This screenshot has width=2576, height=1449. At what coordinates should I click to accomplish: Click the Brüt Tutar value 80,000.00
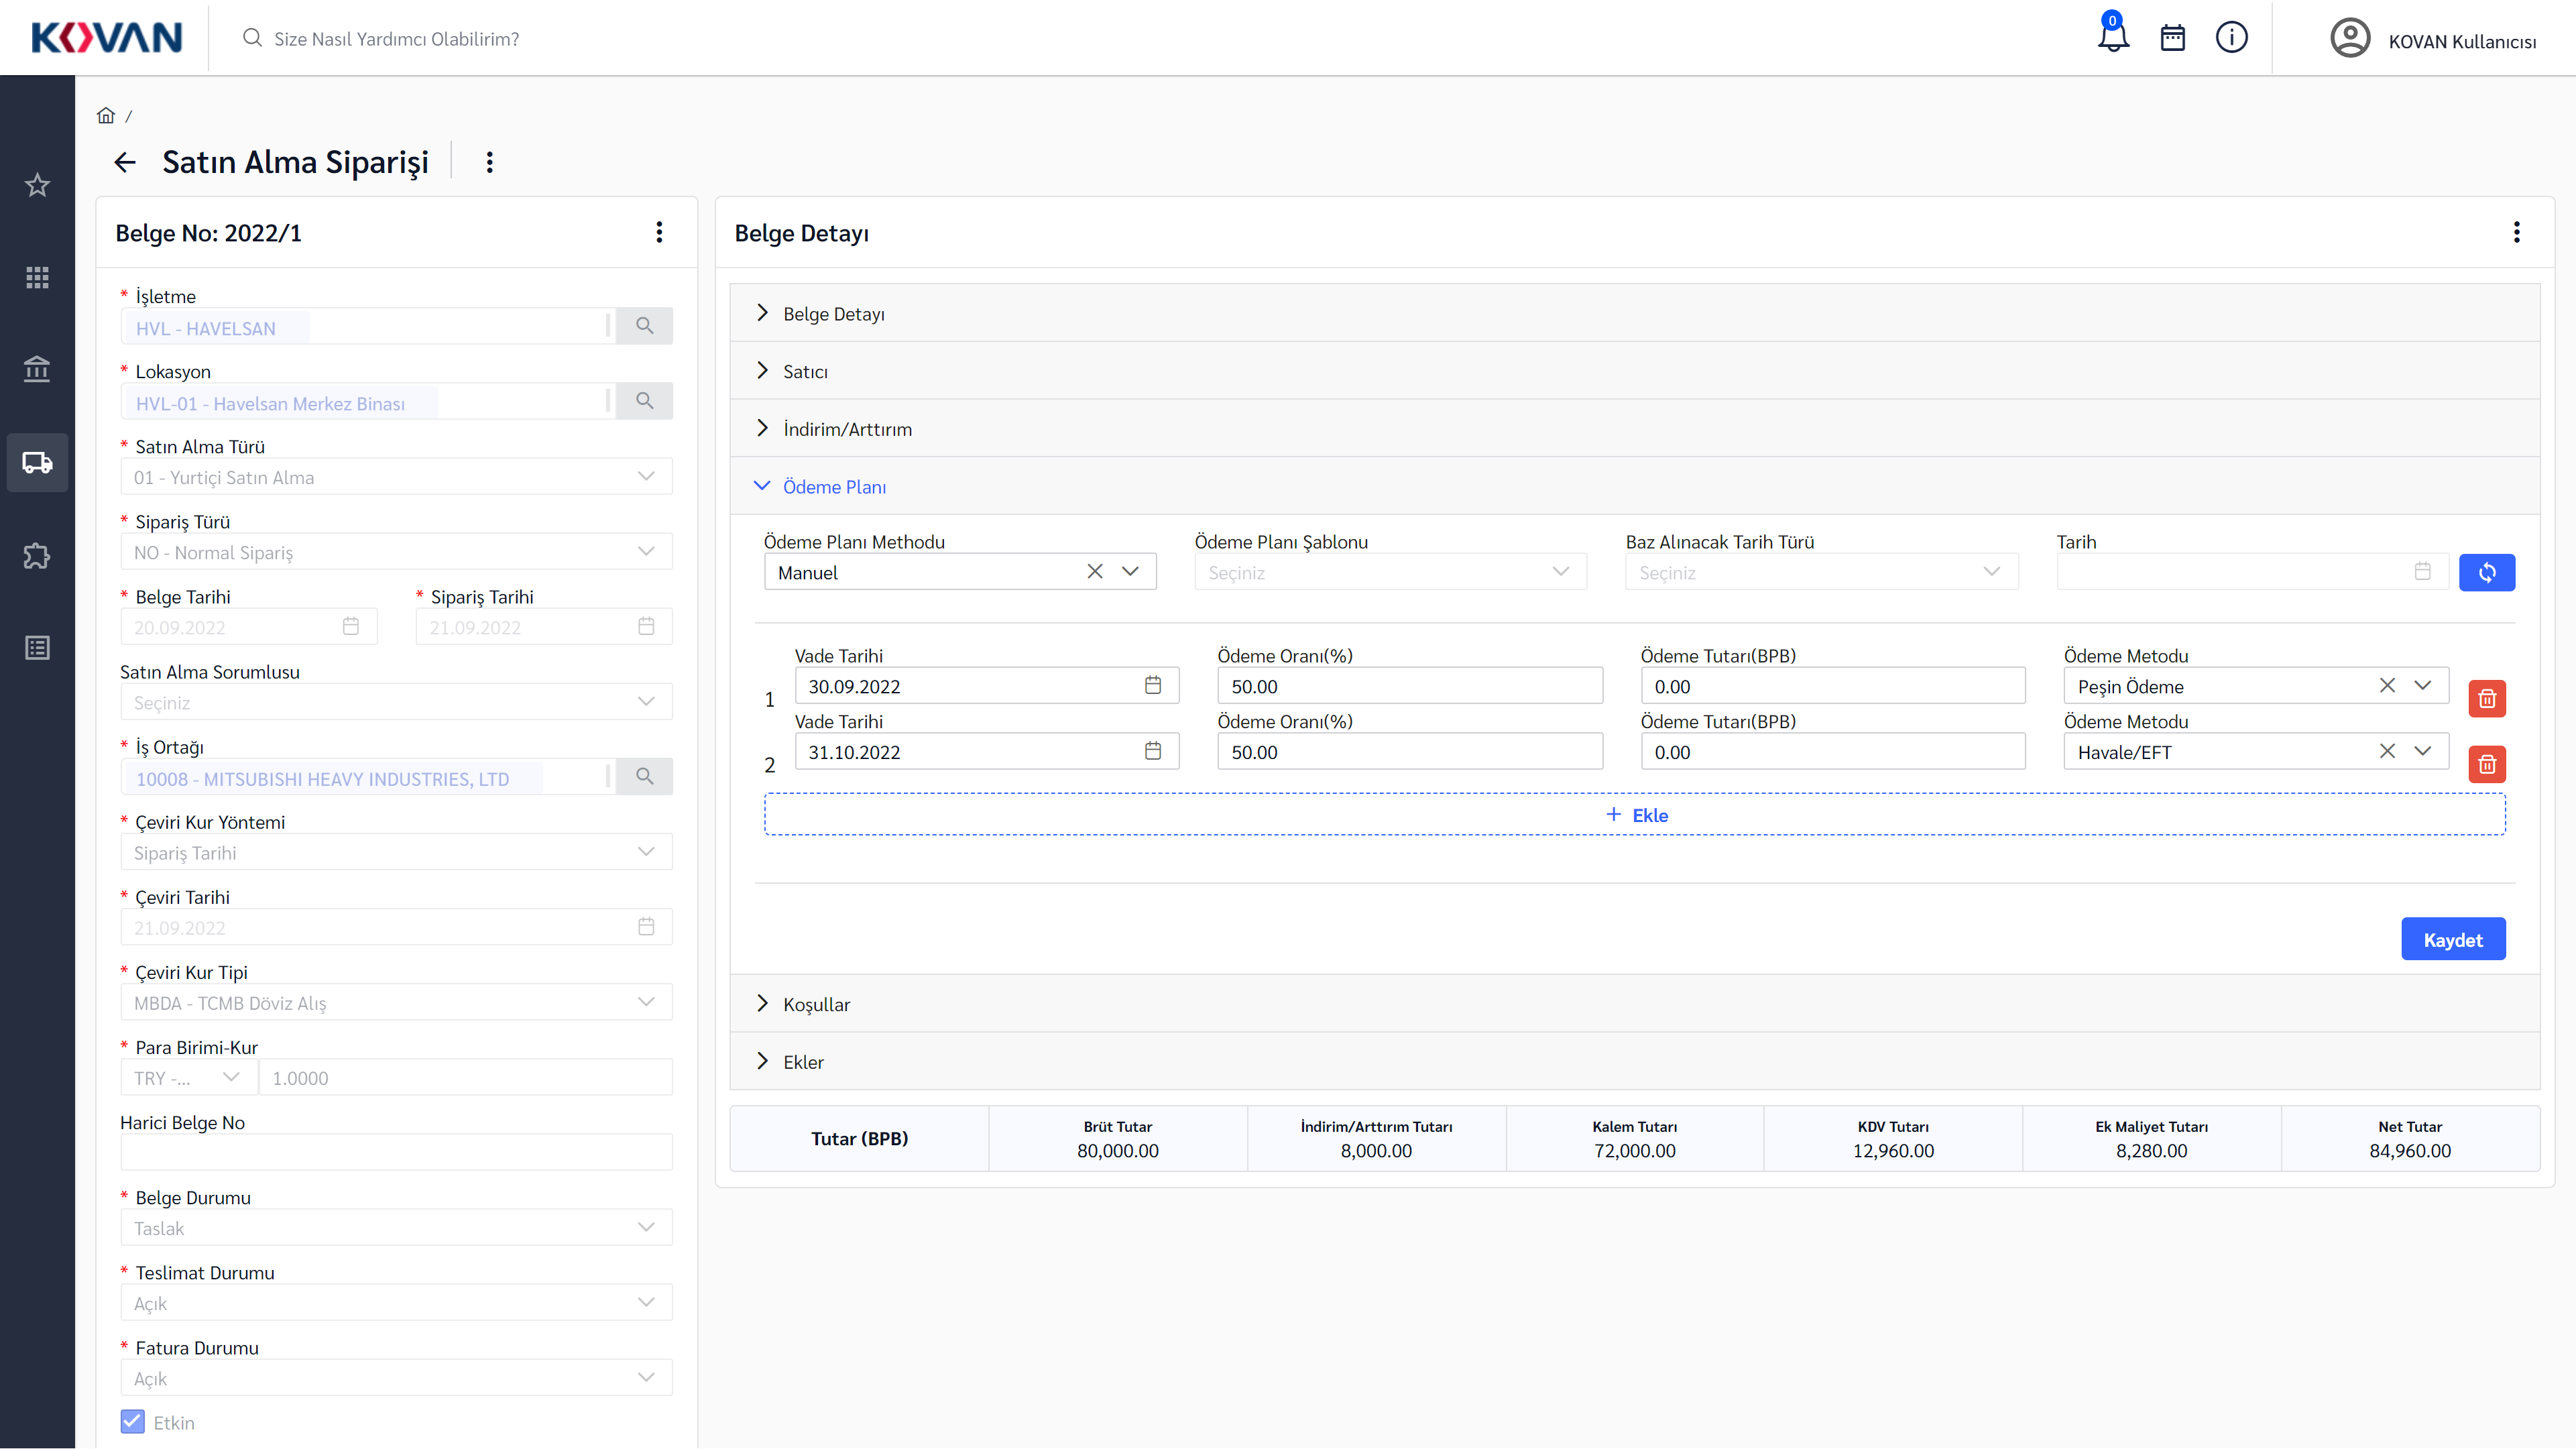pos(1118,1150)
